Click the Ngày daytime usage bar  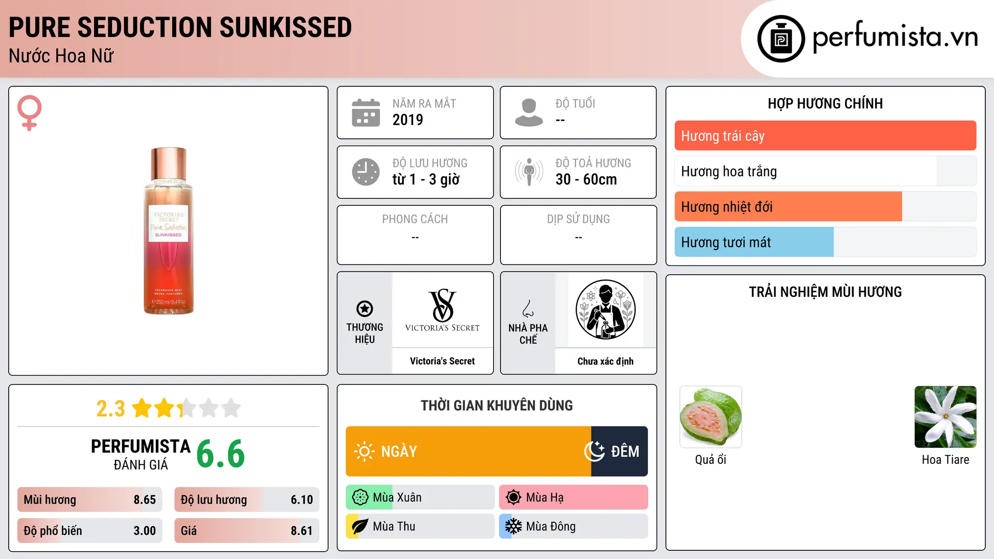pos(468,451)
